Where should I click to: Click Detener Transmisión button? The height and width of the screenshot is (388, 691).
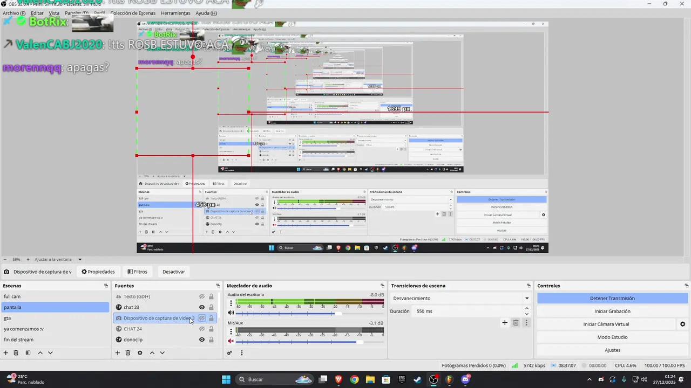pyautogui.click(x=612, y=298)
